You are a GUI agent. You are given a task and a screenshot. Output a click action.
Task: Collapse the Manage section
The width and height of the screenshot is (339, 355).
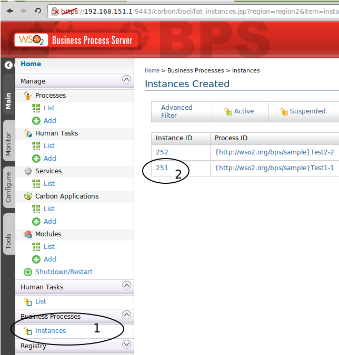(126, 79)
